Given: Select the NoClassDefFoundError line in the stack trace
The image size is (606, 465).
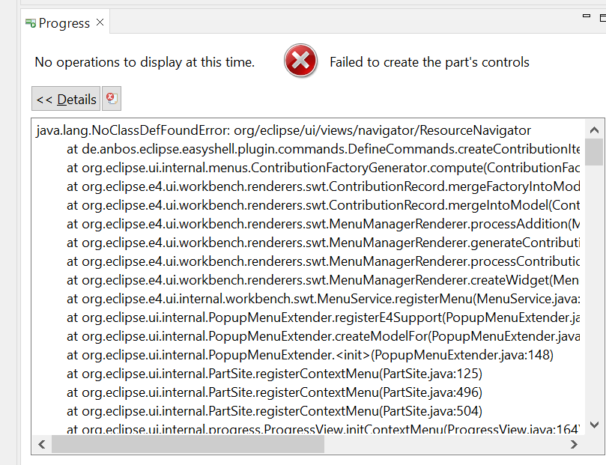Looking at the screenshot, I should pos(225,130).
